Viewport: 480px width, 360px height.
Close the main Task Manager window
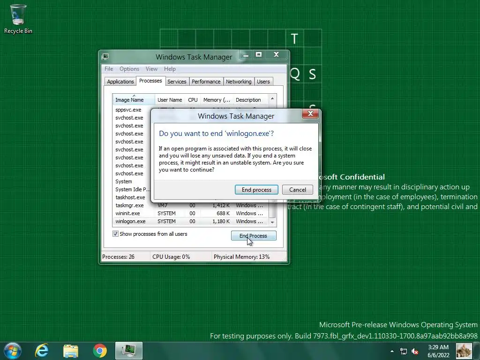pyautogui.click(x=277, y=55)
